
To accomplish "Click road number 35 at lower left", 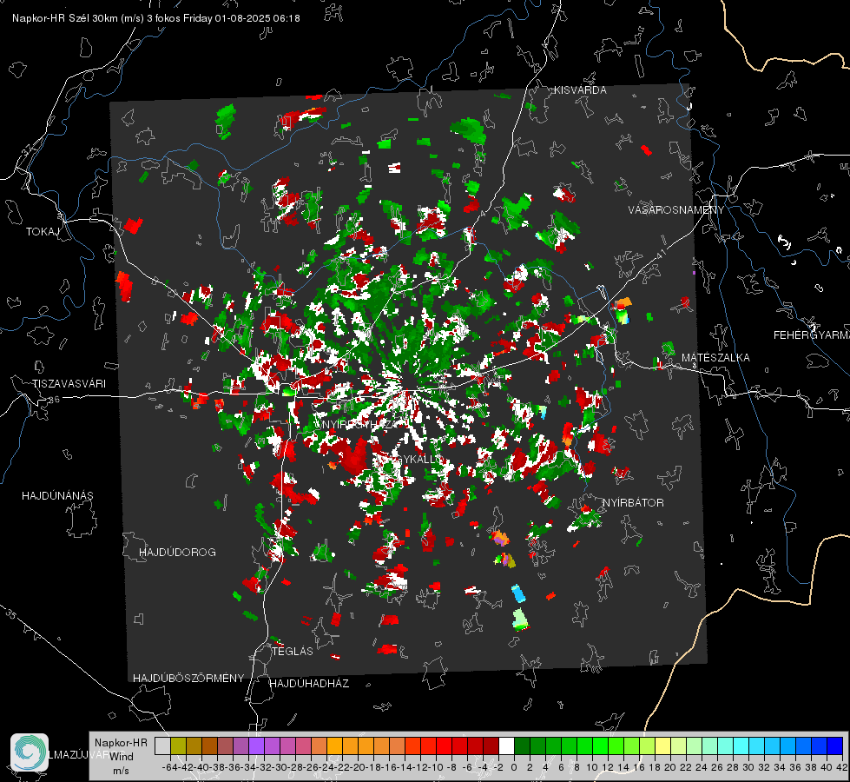I will (x=11, y=614).
